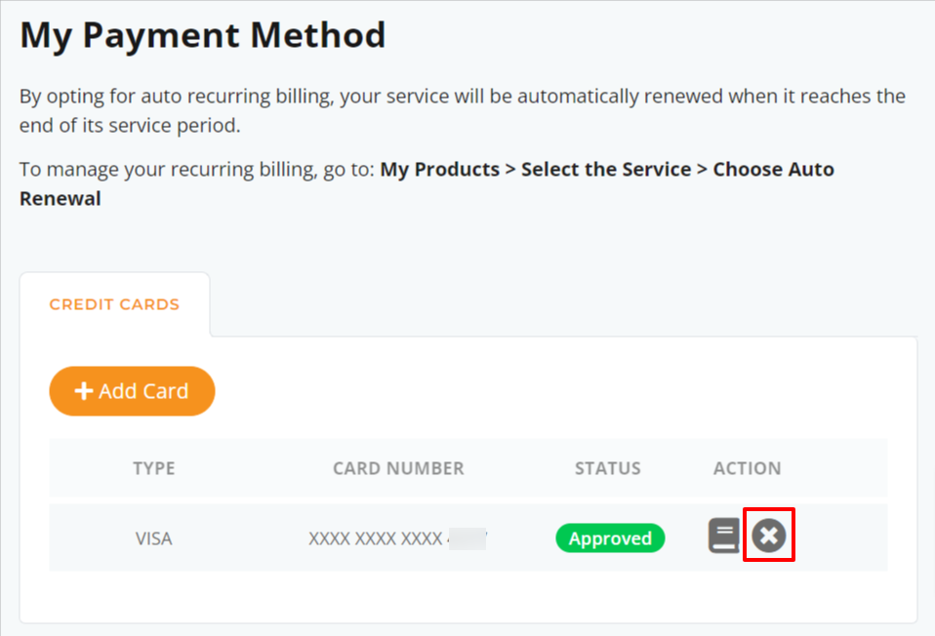935x636 pixels.
Task: Click the redacted last digits of card
Action: [x=467, y=538]
